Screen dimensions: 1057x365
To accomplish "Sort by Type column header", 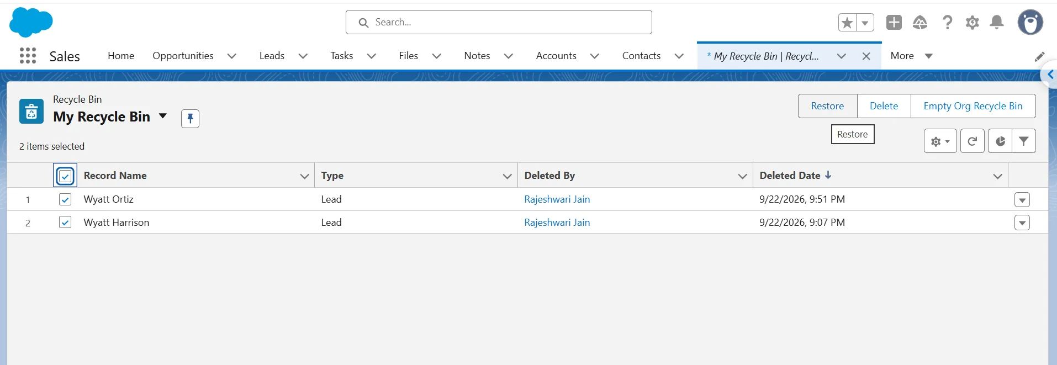I will click(332, 176).
